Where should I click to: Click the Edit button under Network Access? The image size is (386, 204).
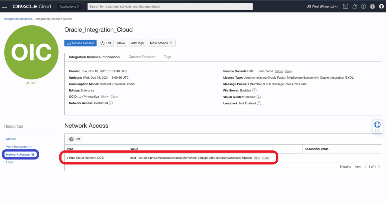[x=75, y=139]
